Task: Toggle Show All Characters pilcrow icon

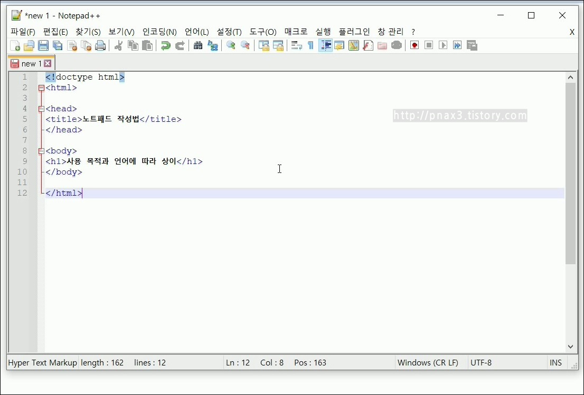Action: (310, 45)
